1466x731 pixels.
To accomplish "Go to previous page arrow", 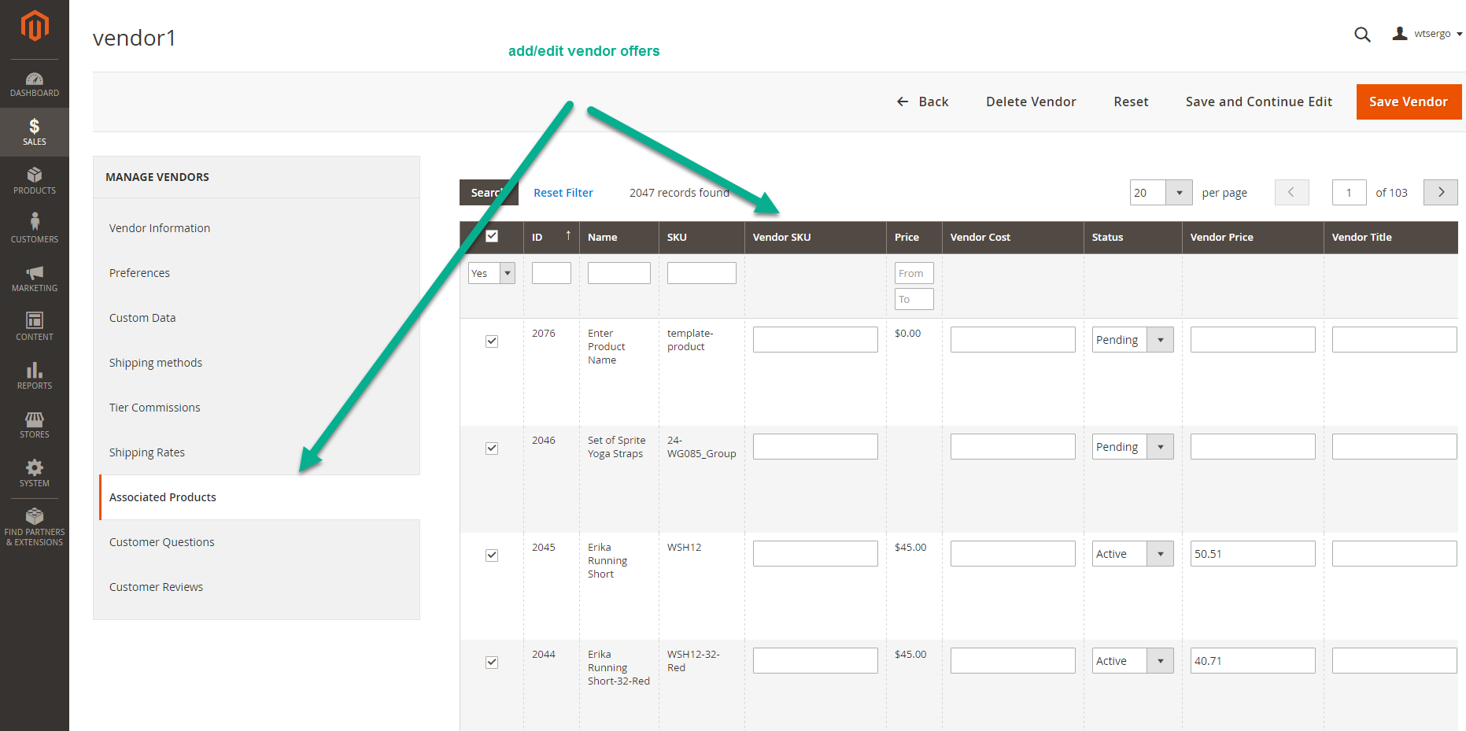I will click(1291, 193).
